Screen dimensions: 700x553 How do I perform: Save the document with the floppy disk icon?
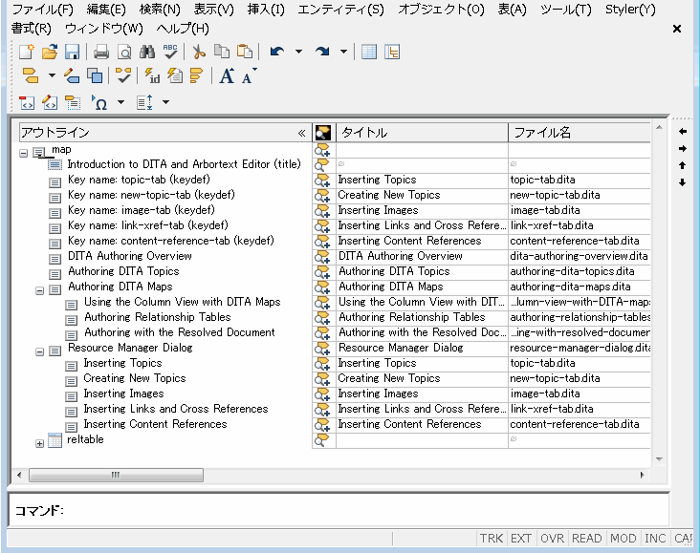tap(73, 52)
